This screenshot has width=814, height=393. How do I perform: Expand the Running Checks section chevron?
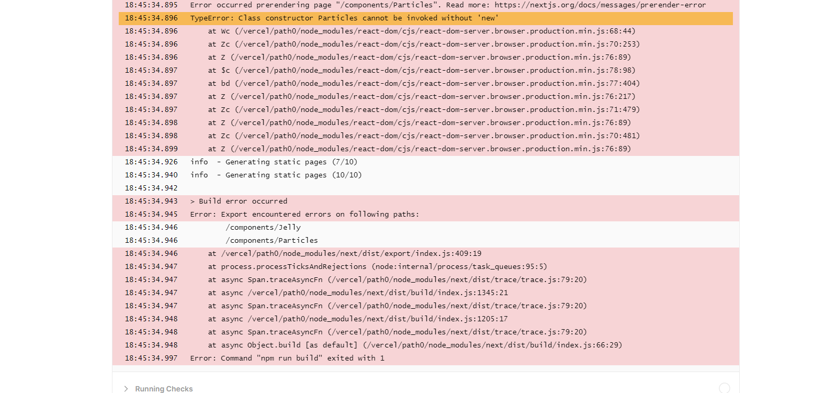(126, 389)
